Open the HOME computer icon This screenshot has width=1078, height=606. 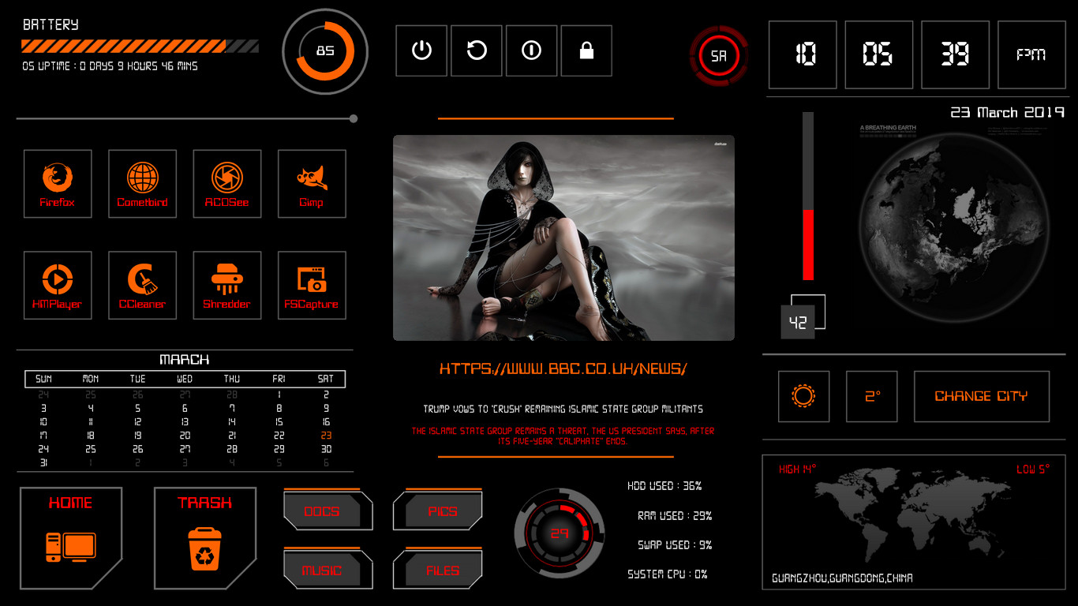[x=71, y=538]
